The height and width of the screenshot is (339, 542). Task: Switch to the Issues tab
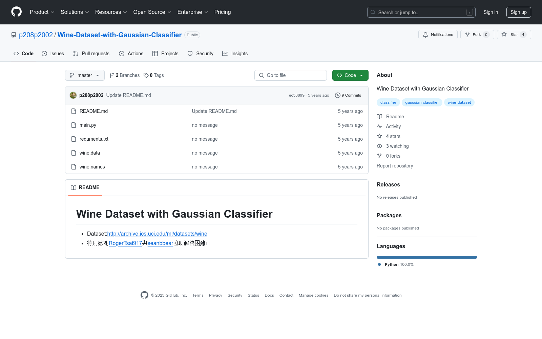click(x=53, y=54)
